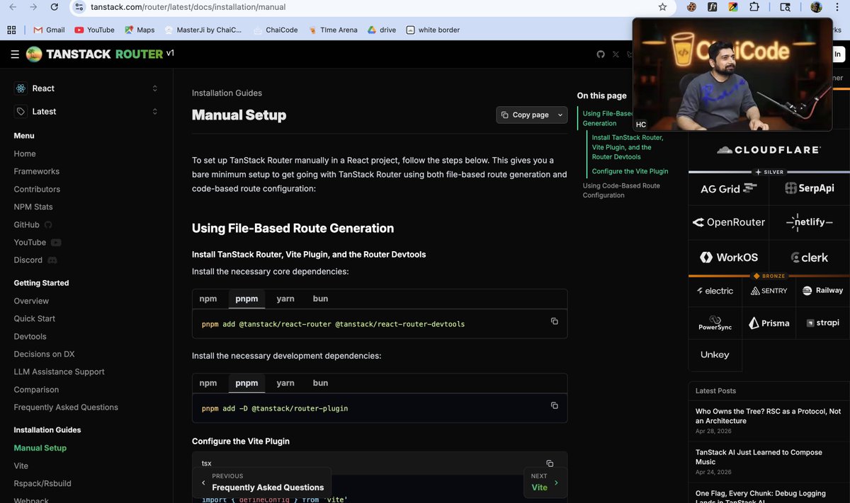
Task: Go back using the browser back arrow
Action: click(x=13, y=7)
